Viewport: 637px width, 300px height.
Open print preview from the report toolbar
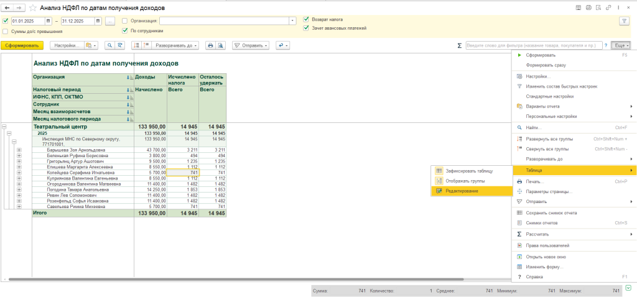(220, 45)
